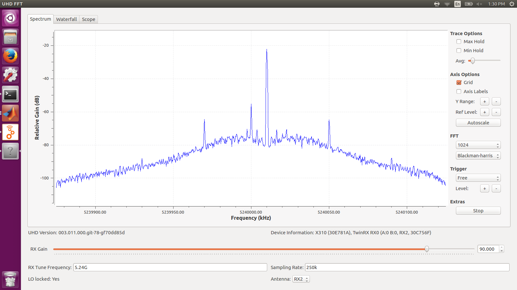517x290 pixels.
Task: Click the Stop button
Action: tap(478, 211)
